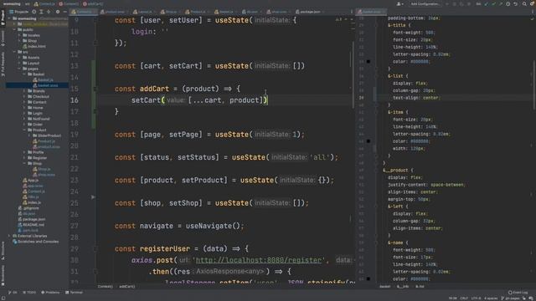Open Commit tool window side tab
The image size is (536, 301).
coord(3,38)
